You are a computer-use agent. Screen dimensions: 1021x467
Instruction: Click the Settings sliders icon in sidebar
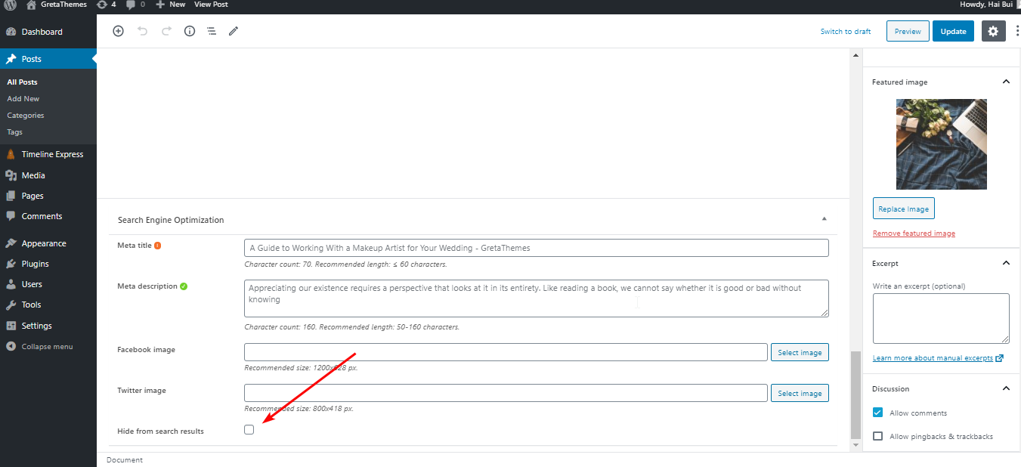[x=11, y=326]
